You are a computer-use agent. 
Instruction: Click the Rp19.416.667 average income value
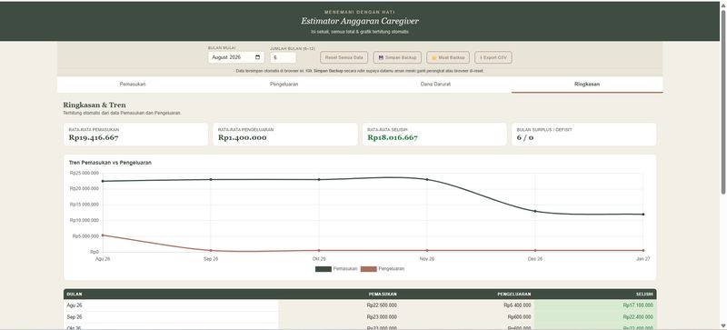[x=94, y=138]
